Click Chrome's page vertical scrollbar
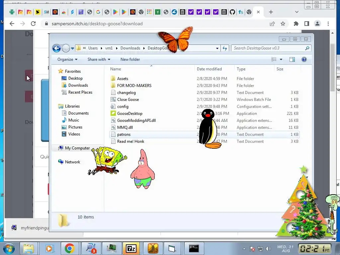340x255 pixels. tap(332, 67)
